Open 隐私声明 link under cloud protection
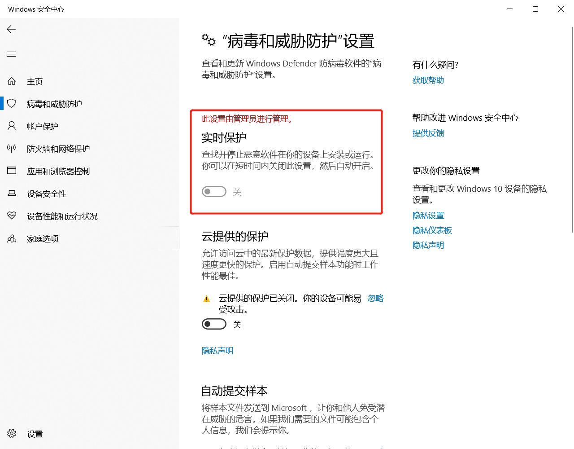Screen dimensions: 574x449 [217, 351]
